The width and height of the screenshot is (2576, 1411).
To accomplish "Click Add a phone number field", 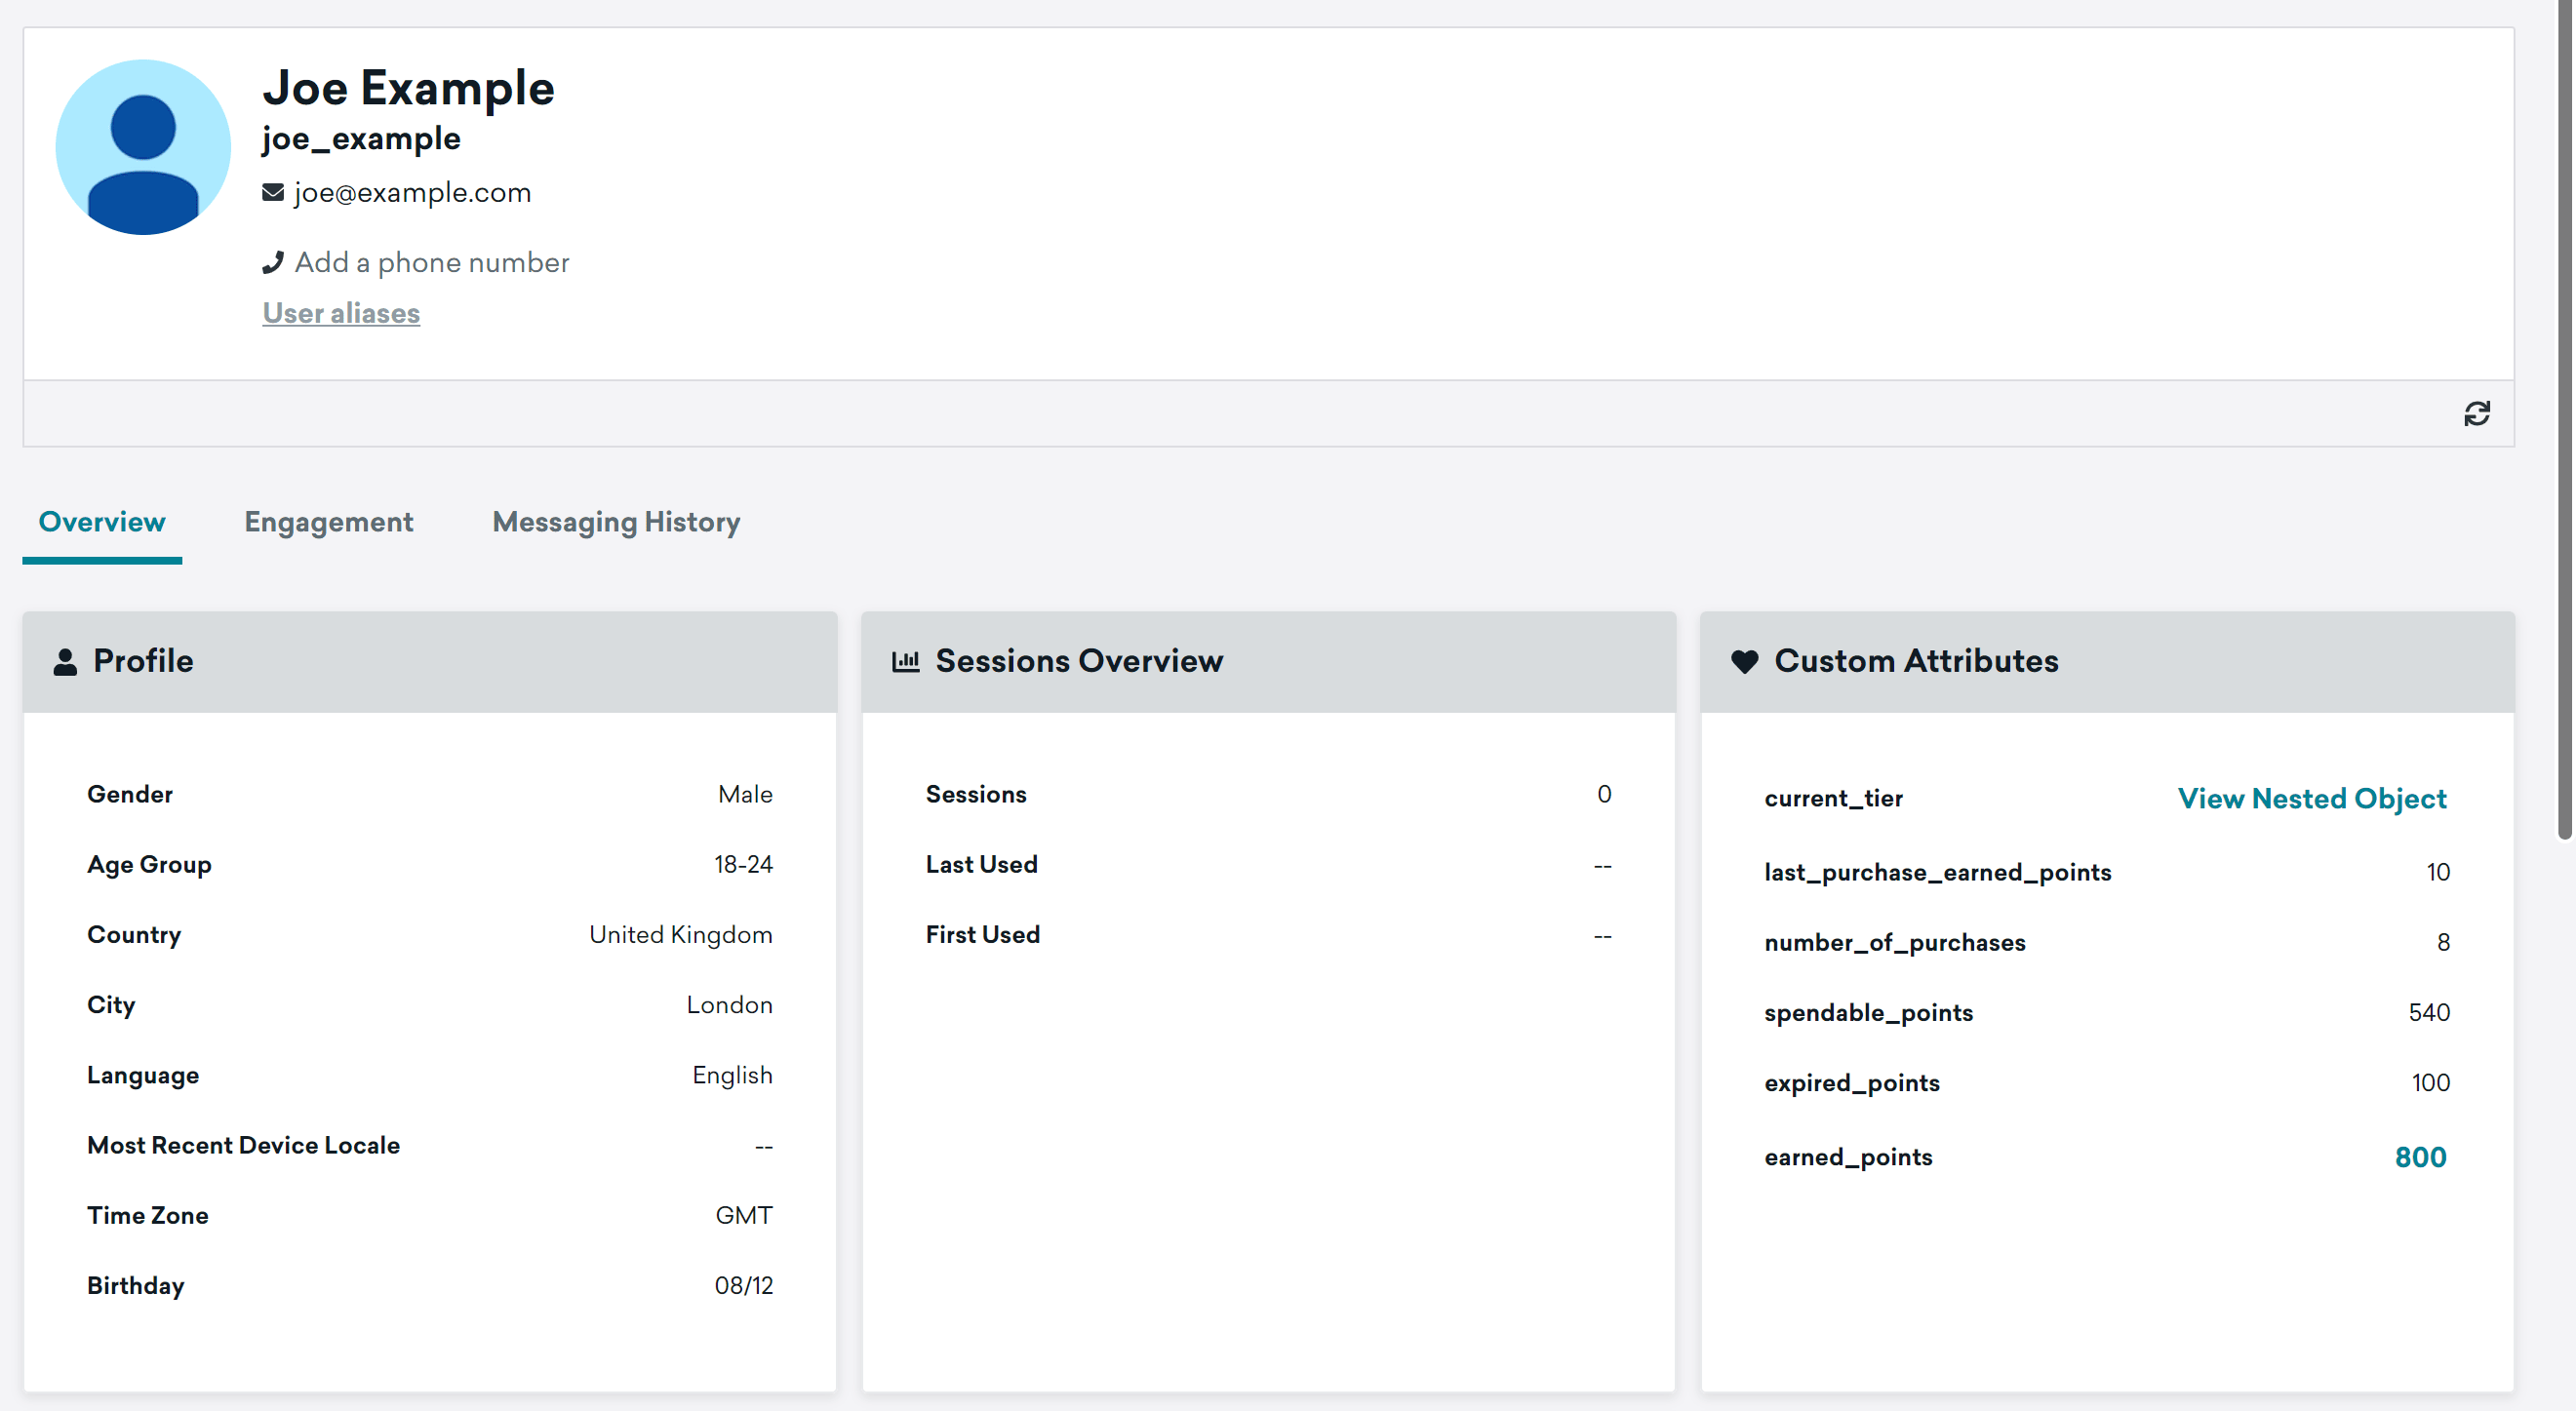I will pos(431,262).
